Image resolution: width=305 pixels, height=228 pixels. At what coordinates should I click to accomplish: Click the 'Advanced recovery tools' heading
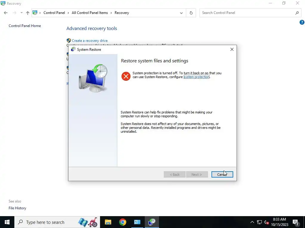tap(92, 28)
